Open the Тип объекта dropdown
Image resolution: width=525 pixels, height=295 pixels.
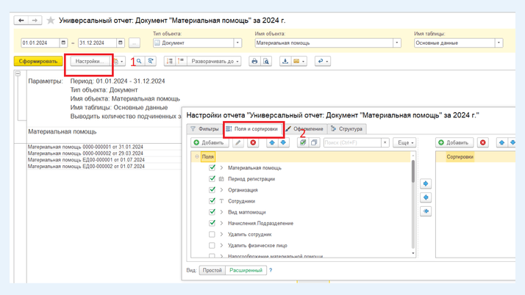click(238, 43)
